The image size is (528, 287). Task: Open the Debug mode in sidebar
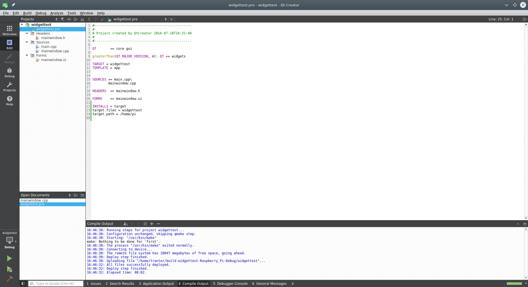click(x=9, y=72)
